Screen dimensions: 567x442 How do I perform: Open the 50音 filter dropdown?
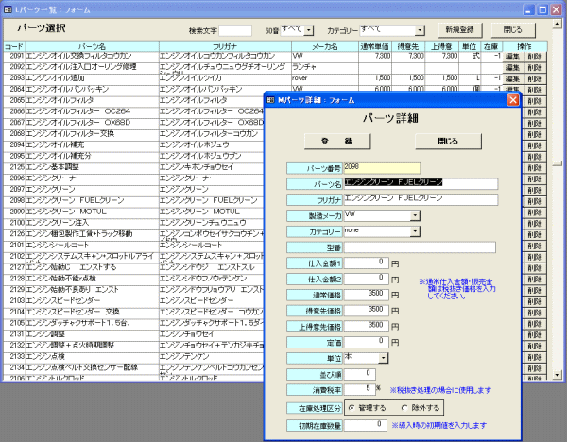pyautogui.click(x=311, y=31)
